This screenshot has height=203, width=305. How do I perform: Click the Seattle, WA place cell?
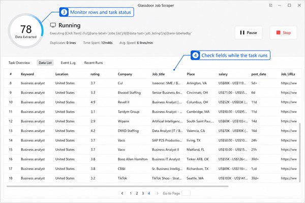195,178
